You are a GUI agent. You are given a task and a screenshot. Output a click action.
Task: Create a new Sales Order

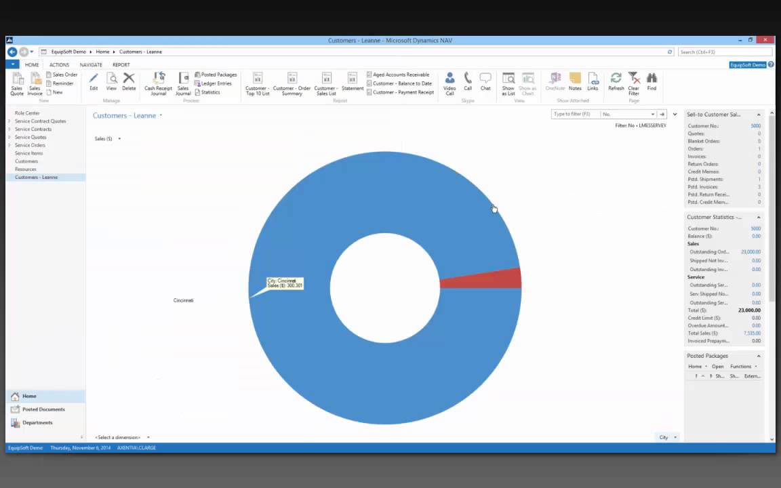(x=62, y=75)
